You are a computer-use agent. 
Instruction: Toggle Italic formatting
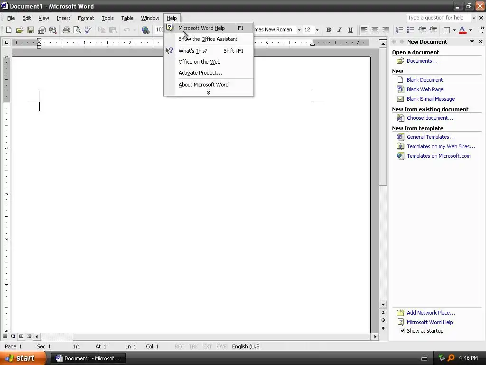point(339,30)
